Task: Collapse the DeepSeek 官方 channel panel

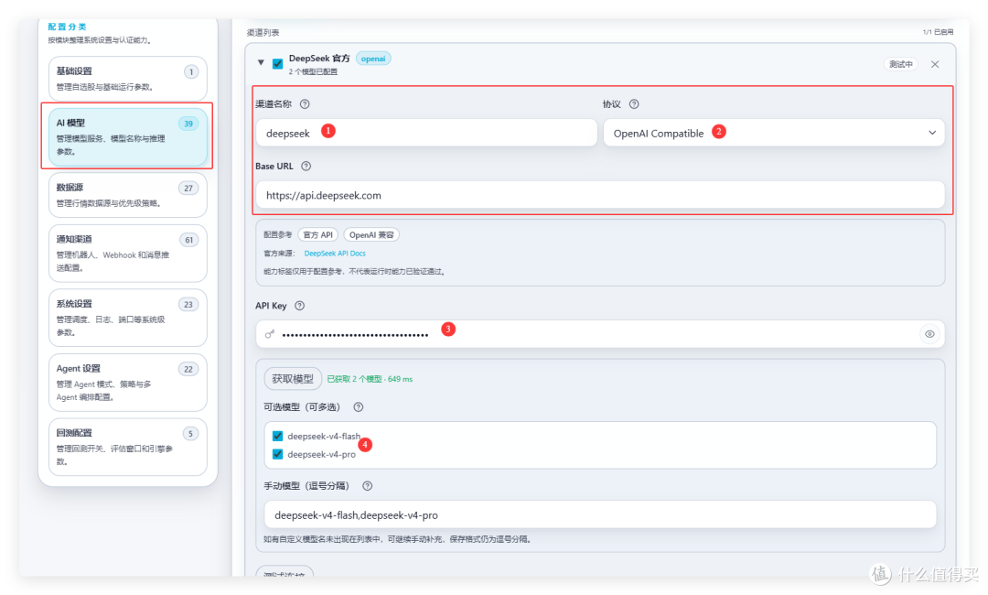Action: (x=261, y=63)
